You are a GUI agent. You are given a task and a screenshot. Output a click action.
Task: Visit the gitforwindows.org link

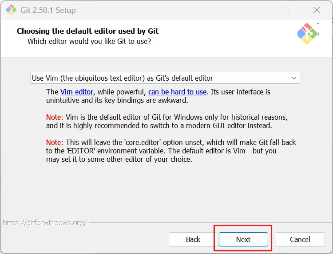(44, 223)
